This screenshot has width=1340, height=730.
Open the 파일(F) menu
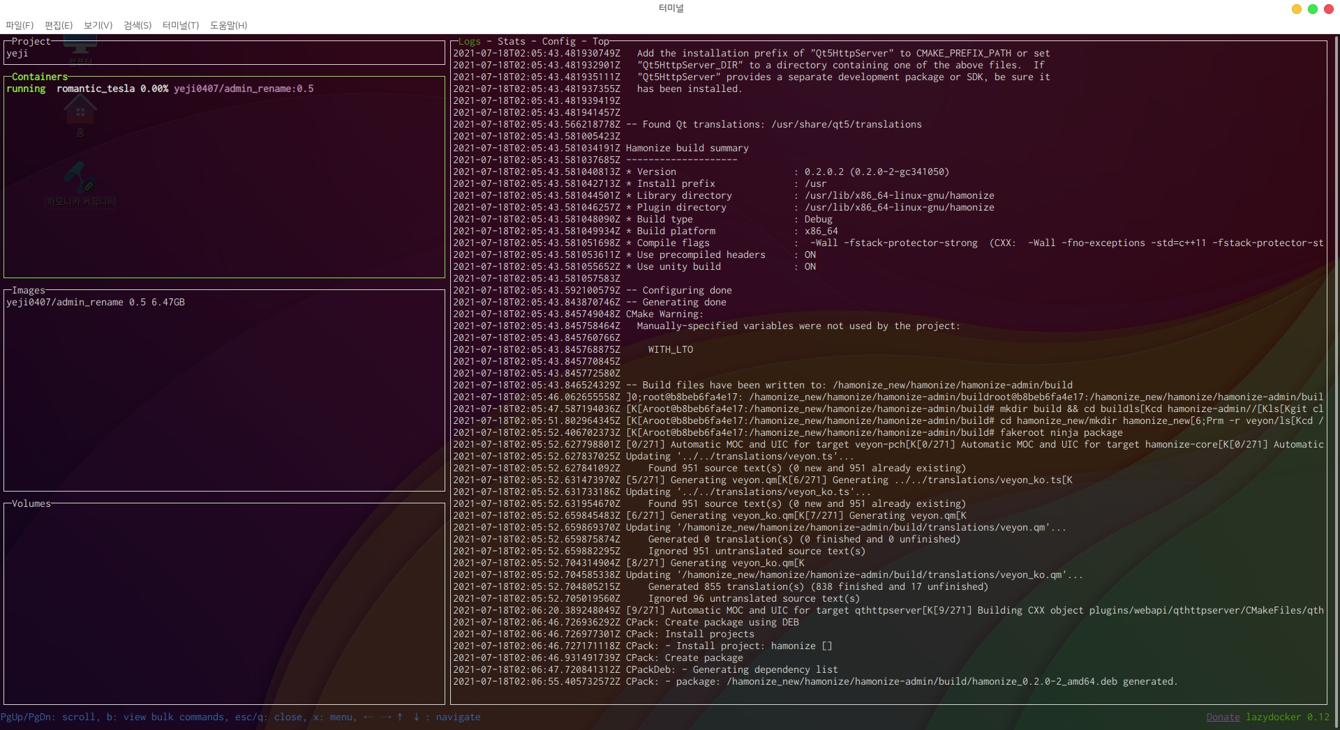click(20, 25)
